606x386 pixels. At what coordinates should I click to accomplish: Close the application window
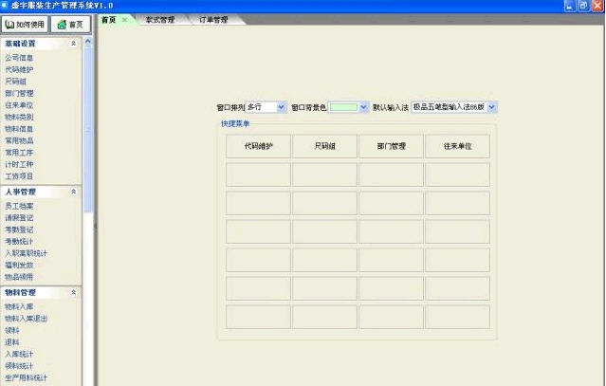tap(597, 6)
